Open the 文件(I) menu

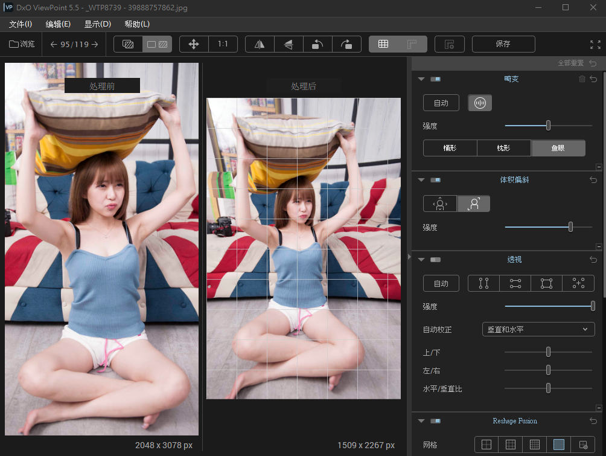pyautogui.click(x=21, y=24)
